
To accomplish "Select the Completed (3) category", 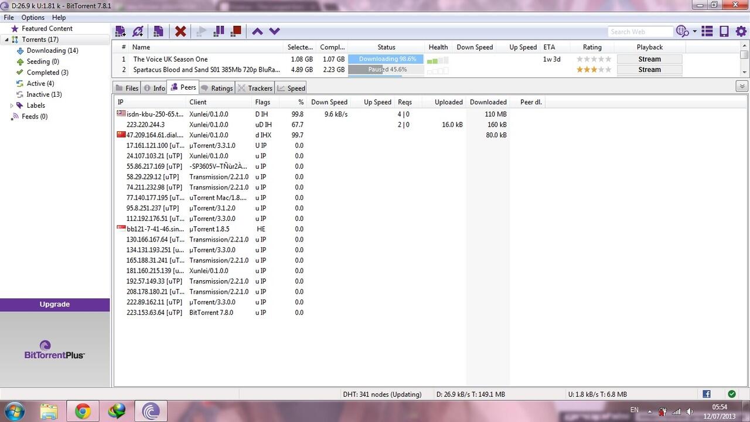I will [47, 73].
